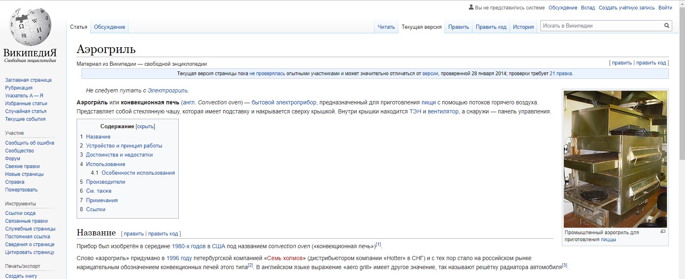Viewport: 685px width, 279px height.
Task: Click Создать книгу link
Action: click(21, 276)
